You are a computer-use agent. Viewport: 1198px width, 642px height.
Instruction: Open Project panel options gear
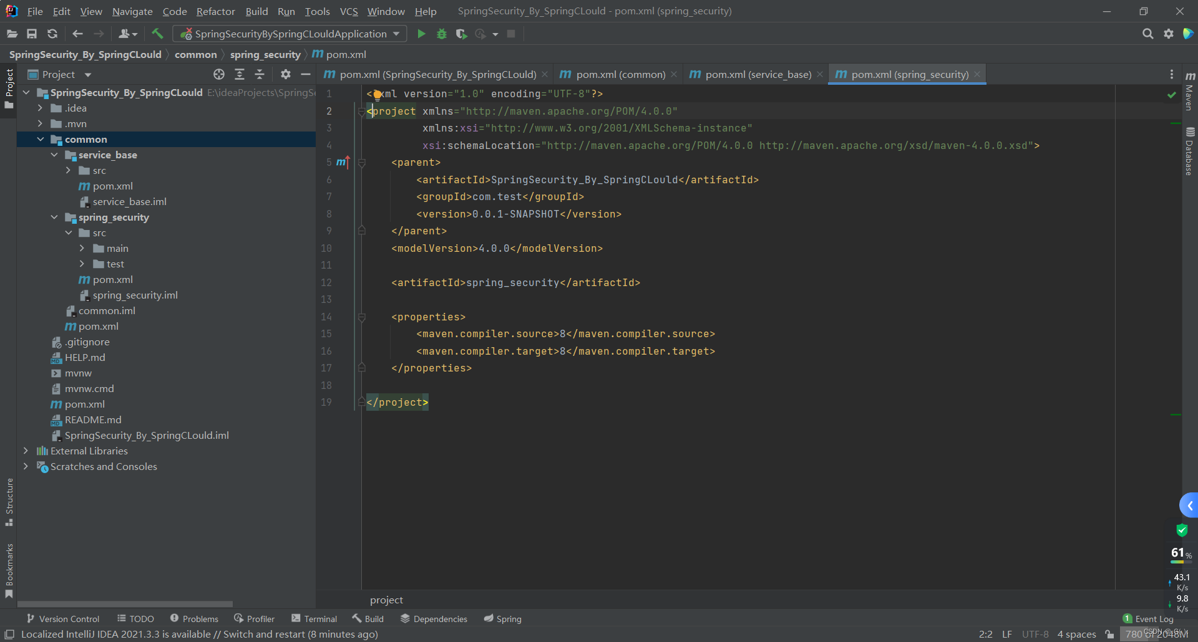[x=286, y=74]
